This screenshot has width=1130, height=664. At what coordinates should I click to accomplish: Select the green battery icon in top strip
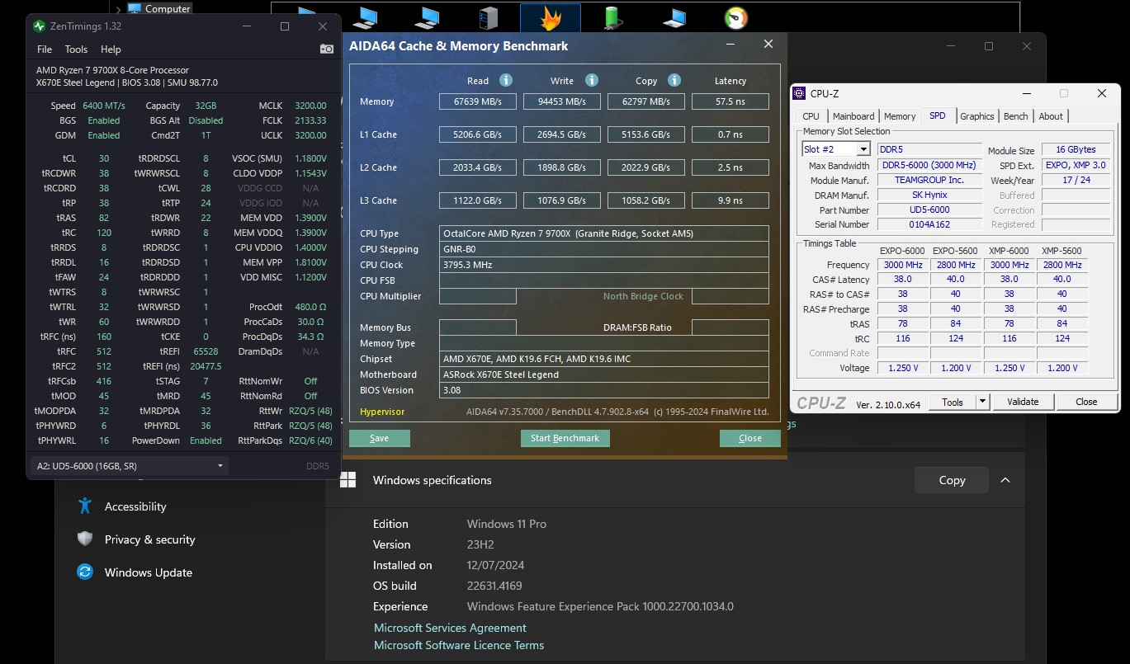coord(612,17)
